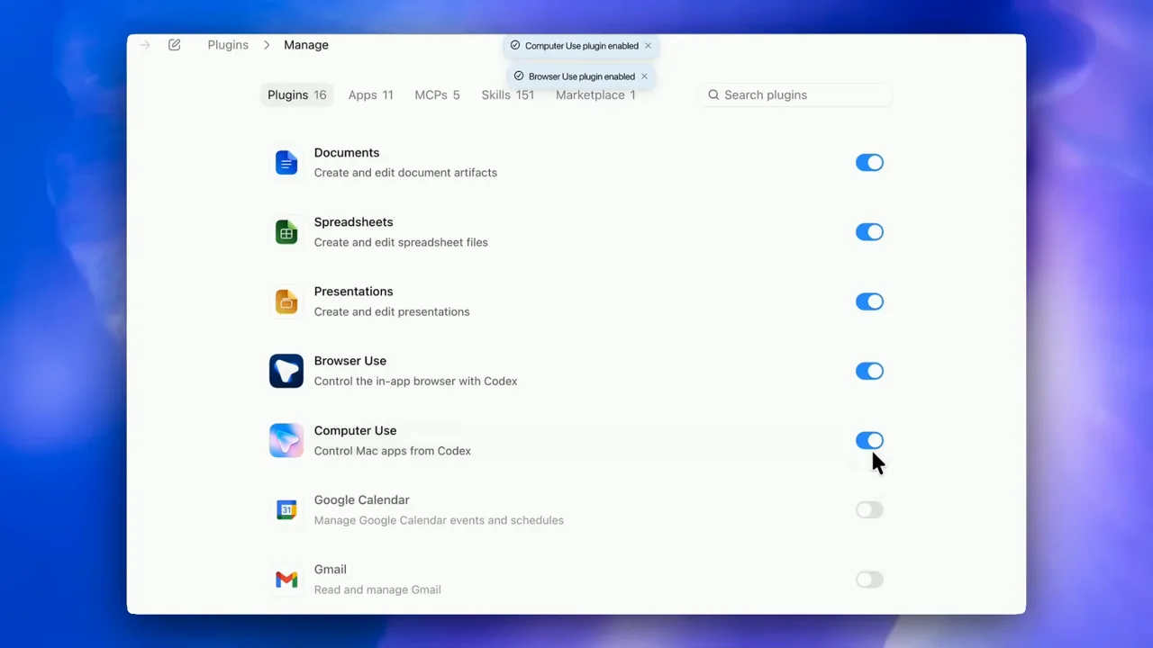1153x648 pixels.
Task: Switch to the Apps 11 tab
Action: (370, 94)
